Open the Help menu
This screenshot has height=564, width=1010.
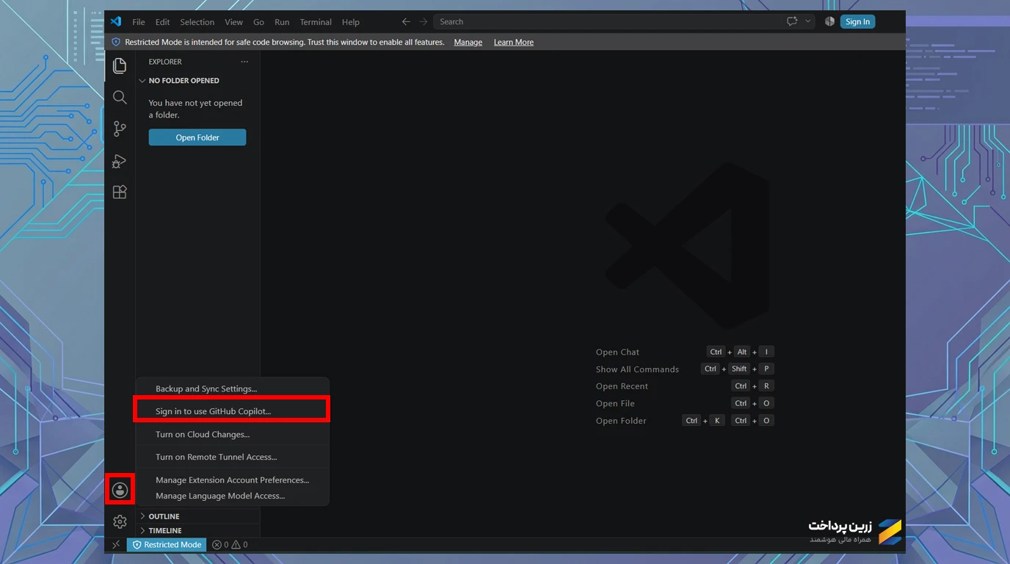[x=351, y=22]
